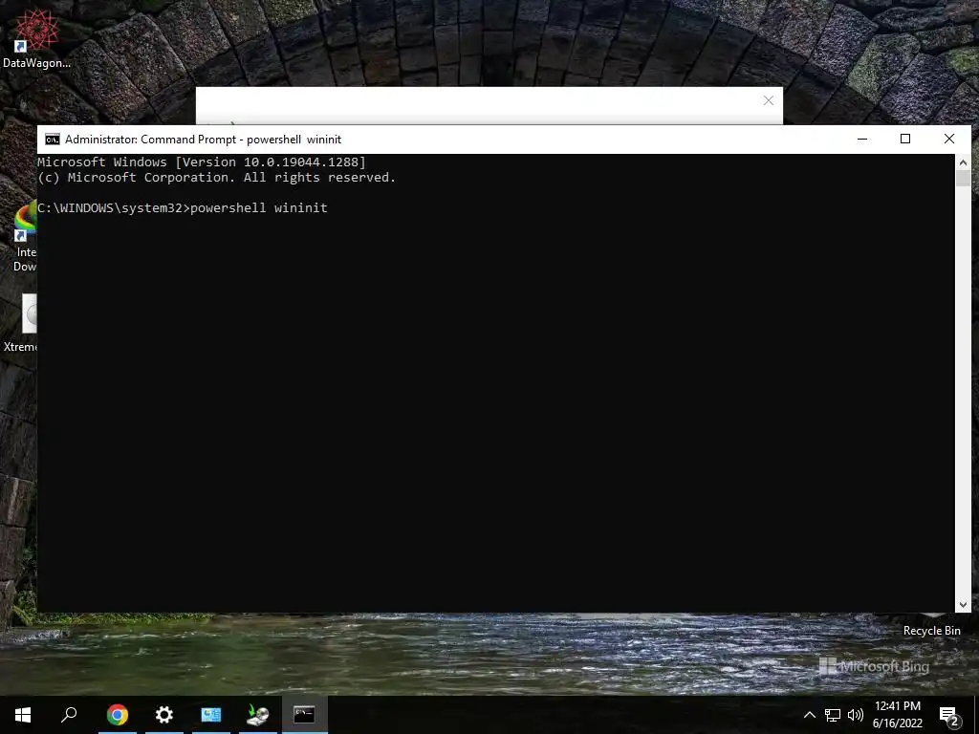Open Settings gear in taskbar
This screenshot has width=979, height=734.
[x=164, y=715]
